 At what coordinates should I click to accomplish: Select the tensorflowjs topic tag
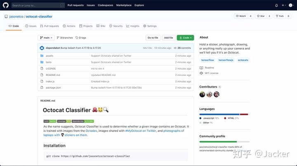point(226,60)
